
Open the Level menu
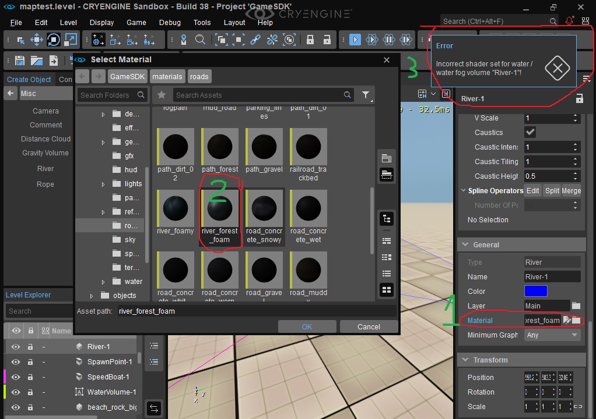[x=68, y=22]
